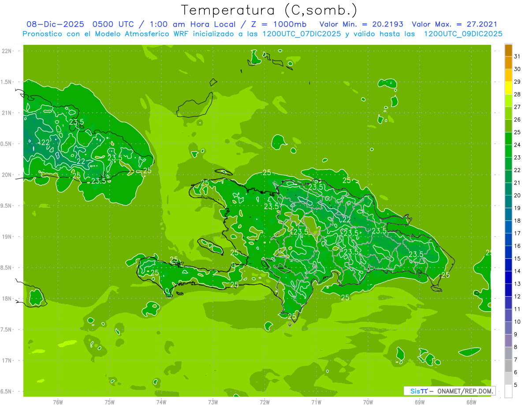
Task: Pick the orange swatch between 29 and 30
Action: pyautogui.click(x=508, y=75)
